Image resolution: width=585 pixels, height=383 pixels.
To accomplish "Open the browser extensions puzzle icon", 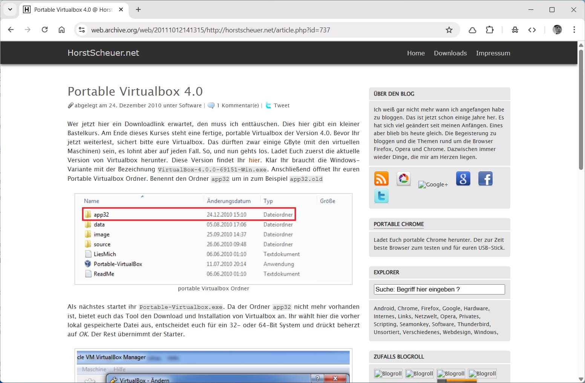I will pos(490,30).
